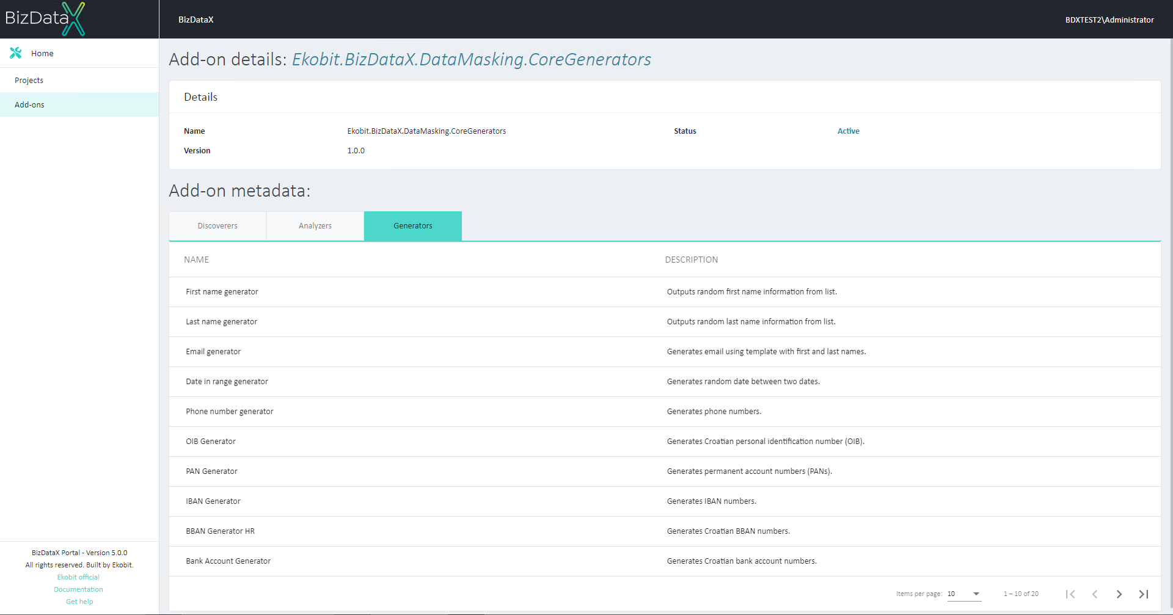Click 'Generates phone numbers.' description
This screenshot has width=1173, height=615.
click(x=714, y=412)
